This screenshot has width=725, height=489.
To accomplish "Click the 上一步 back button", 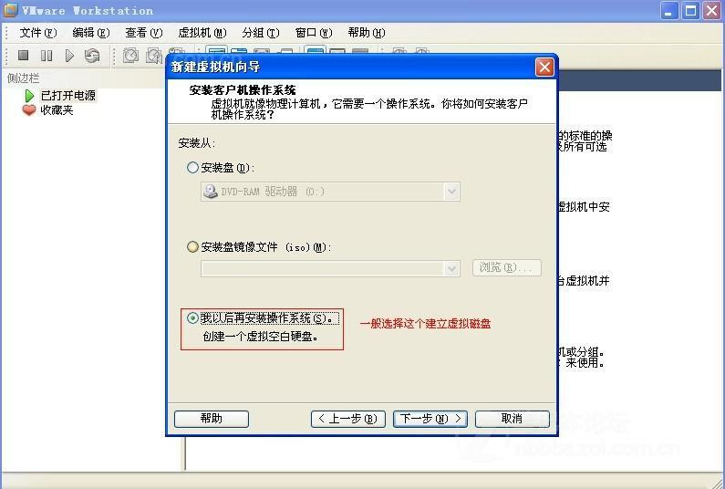I will click(347, 419).
